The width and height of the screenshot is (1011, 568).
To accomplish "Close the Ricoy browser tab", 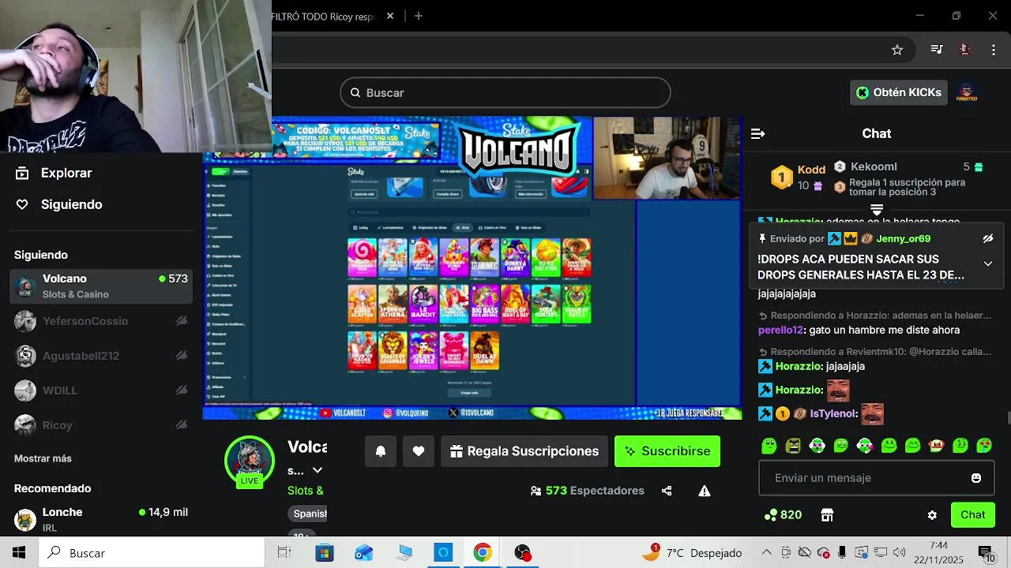I will pyautogui.click(x=390, y=16).
